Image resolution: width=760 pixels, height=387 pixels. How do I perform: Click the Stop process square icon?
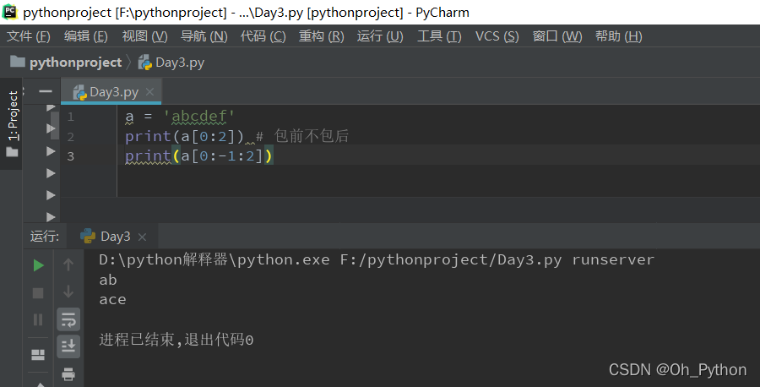coord(38,292)
